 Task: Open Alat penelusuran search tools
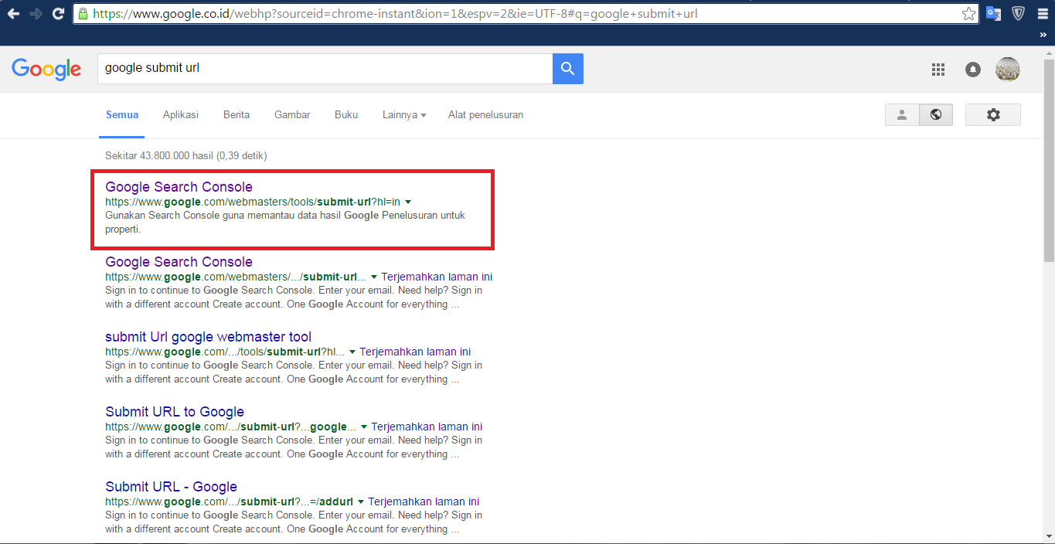485,114
